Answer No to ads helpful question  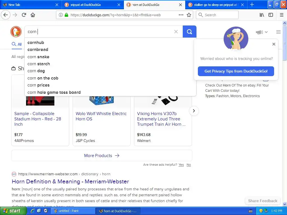[189, 165]
